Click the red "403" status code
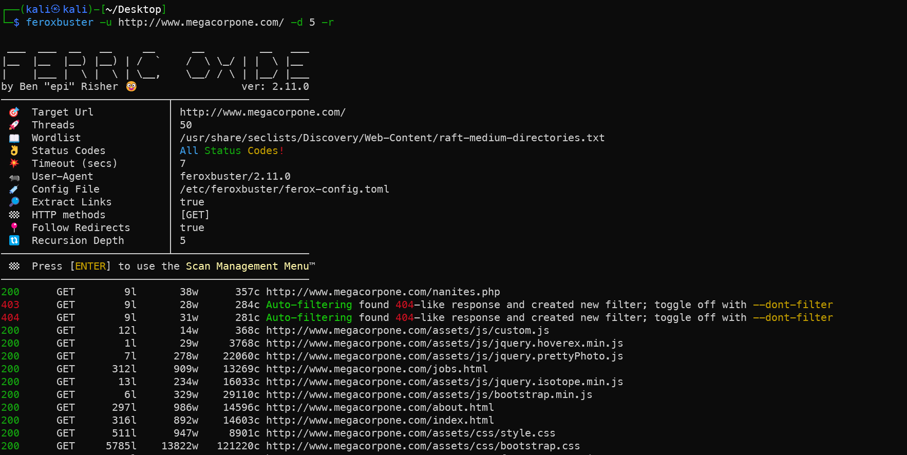Viewport: 907px width, 455px height. click(x=10, y=305)
